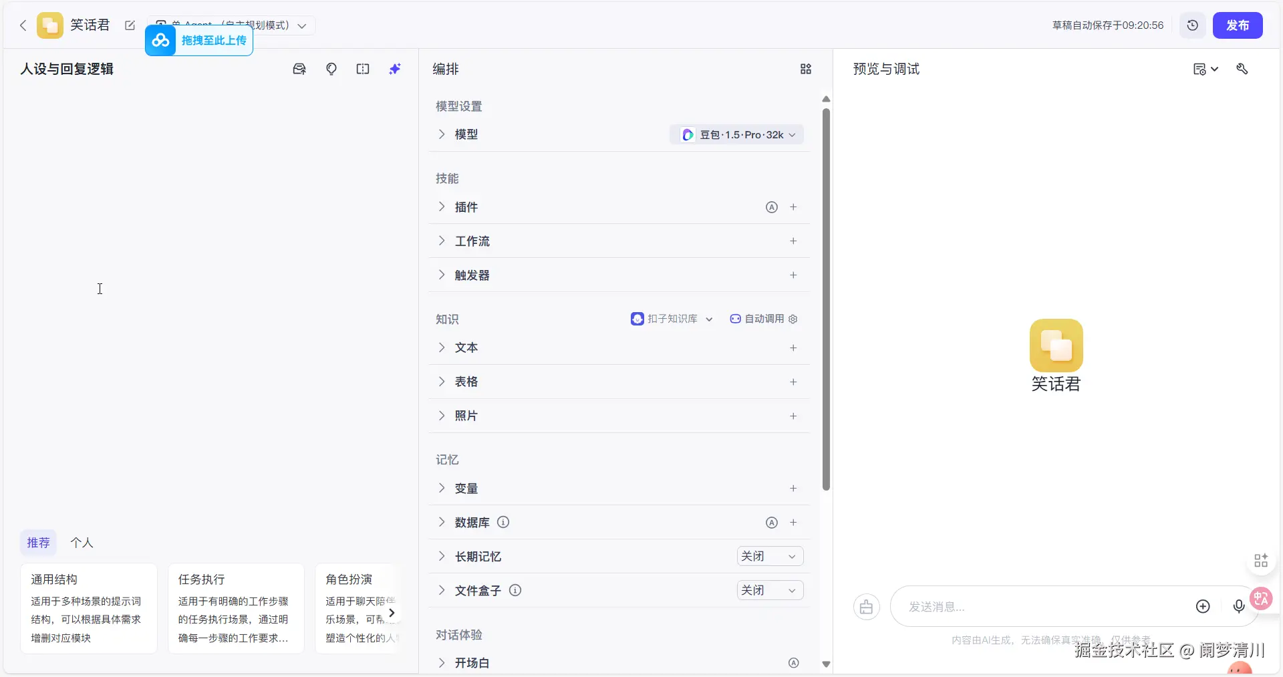
Task: Toggle the prompt compare view icon
Action: point(363,69)
